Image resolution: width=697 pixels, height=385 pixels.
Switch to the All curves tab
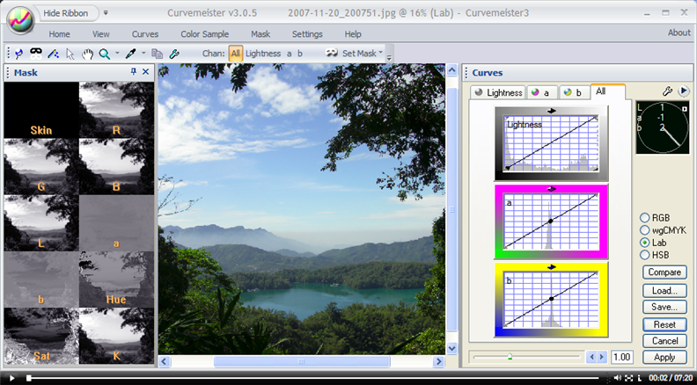coord(607,91)
